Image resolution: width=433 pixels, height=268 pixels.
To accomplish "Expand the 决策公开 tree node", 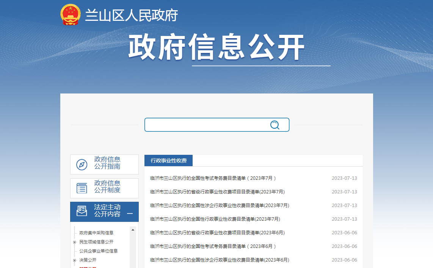I will [x=75, y=260].
